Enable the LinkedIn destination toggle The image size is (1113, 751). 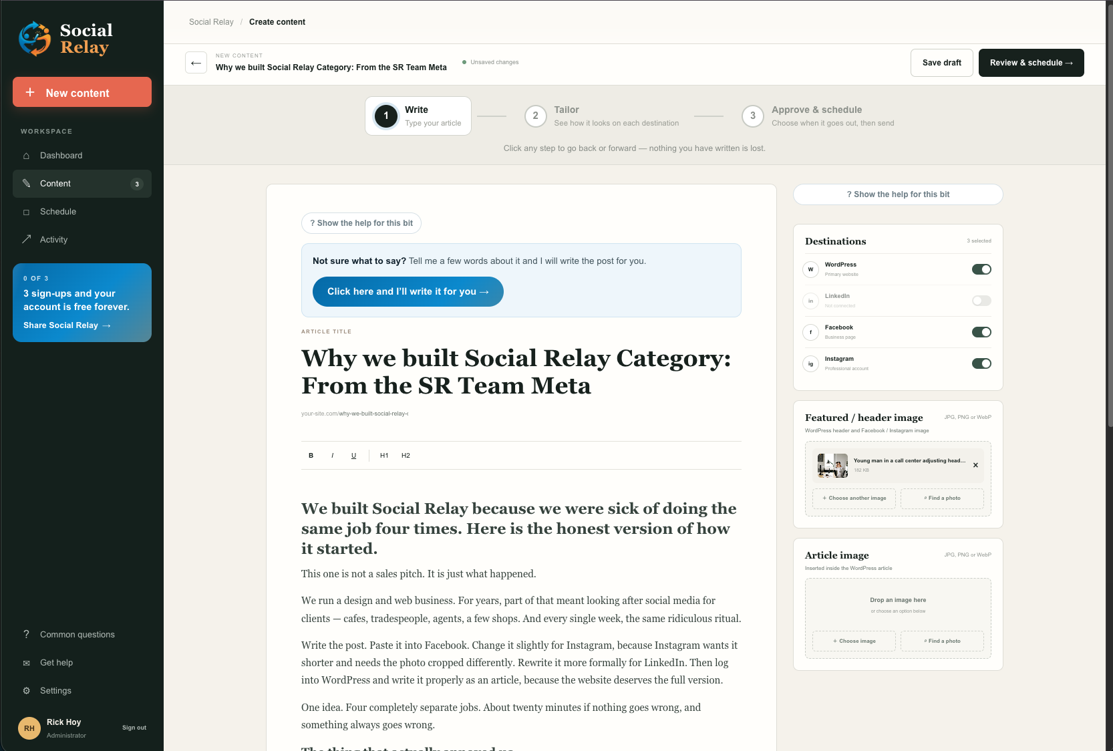981,301
